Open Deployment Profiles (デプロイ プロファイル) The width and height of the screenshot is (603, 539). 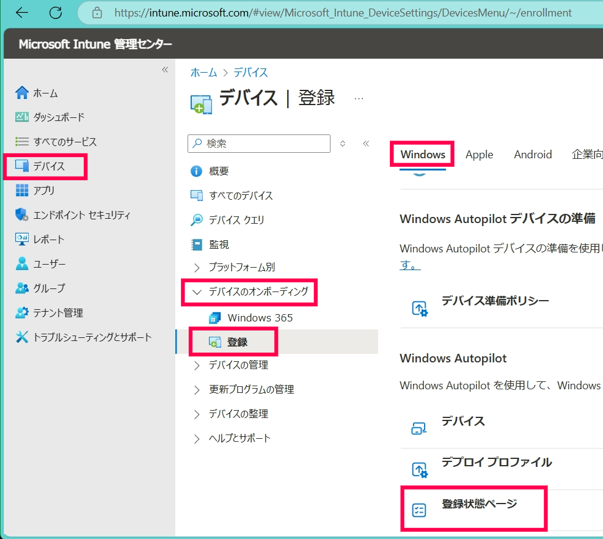point(496,463)
